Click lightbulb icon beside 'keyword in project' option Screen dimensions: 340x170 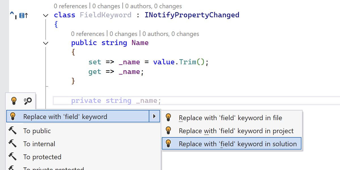[x=168, y=131]
